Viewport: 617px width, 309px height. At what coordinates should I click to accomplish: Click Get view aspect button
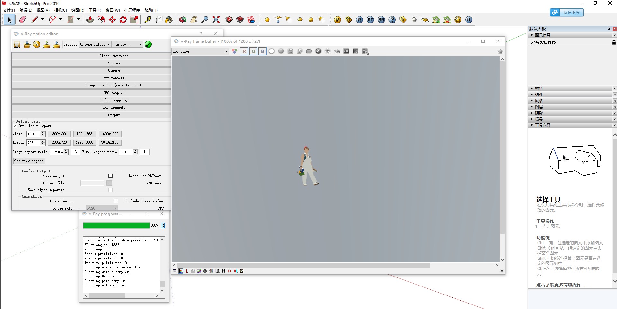29,161
